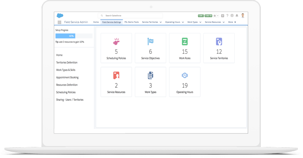Open Work Types & Skills sidebar link
Image resolution: width=303 pixels, height=158 pixels.
[x=66, y=70]
